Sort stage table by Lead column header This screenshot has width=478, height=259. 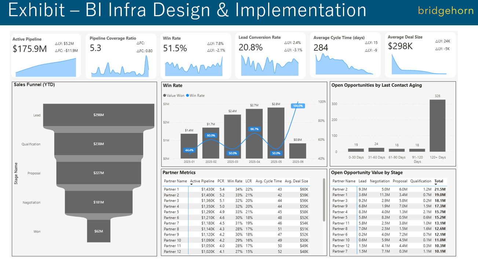(x=362, y=181)
